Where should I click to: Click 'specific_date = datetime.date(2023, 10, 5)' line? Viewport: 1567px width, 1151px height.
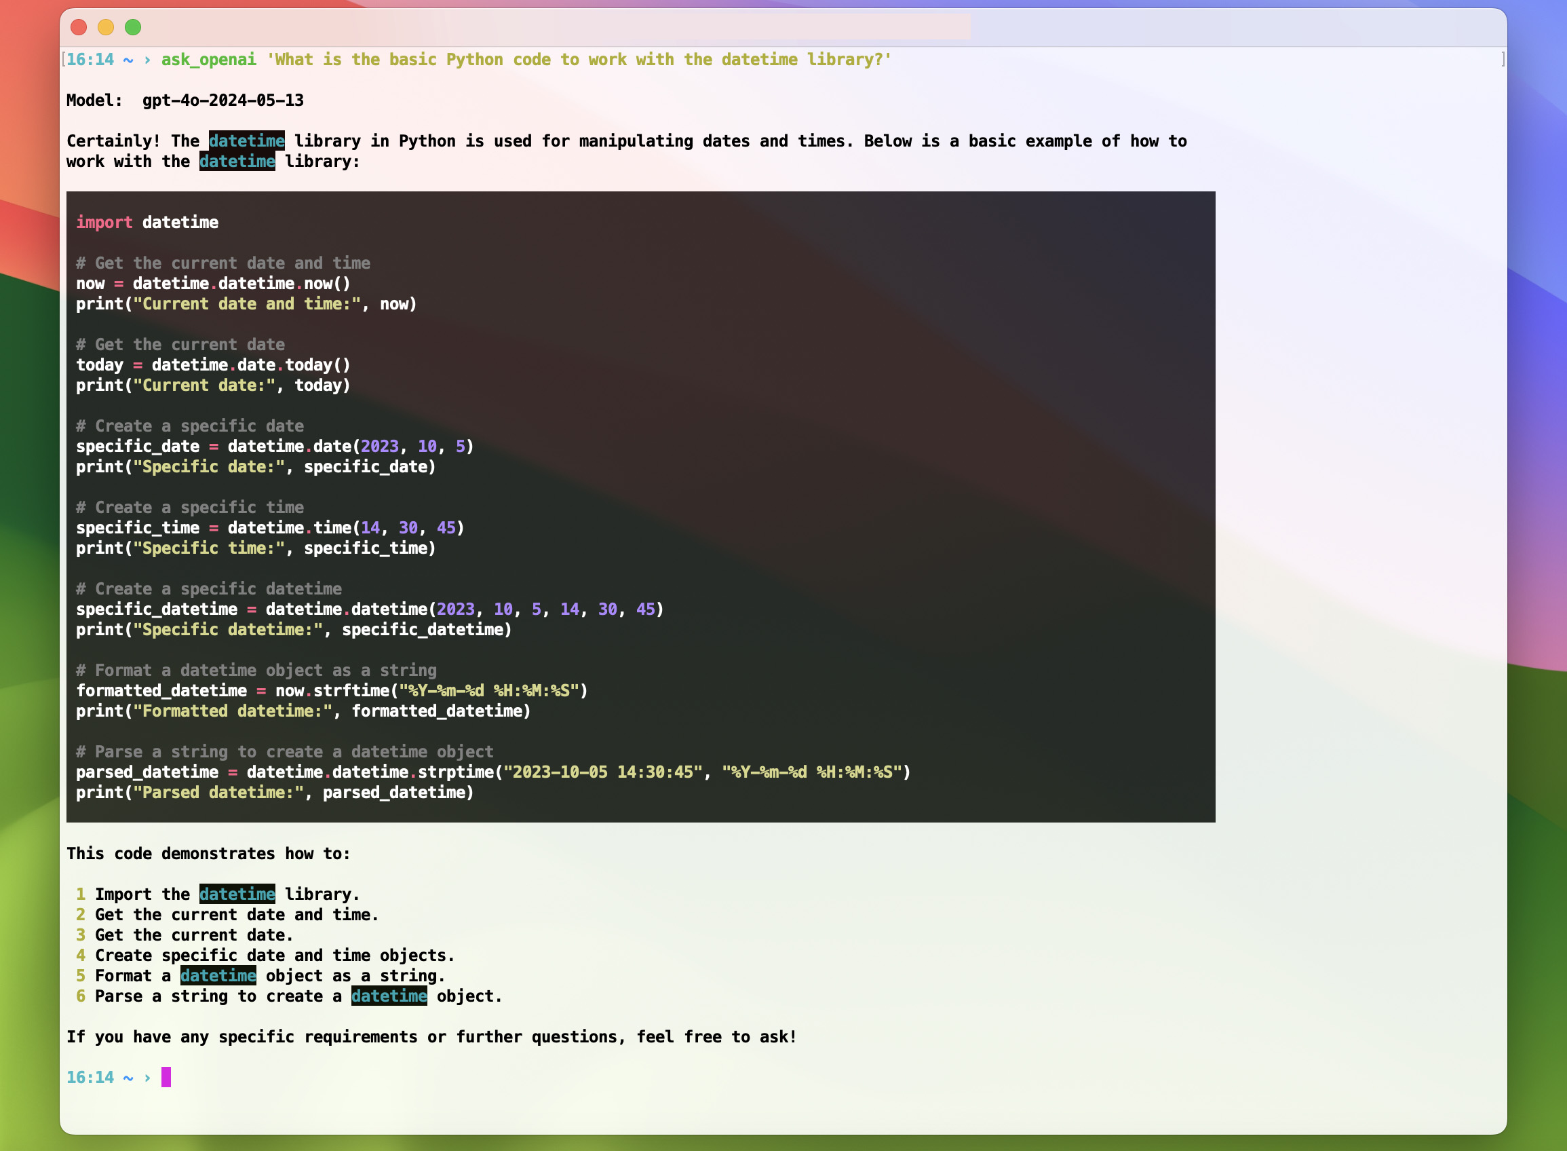pos(275,446)
